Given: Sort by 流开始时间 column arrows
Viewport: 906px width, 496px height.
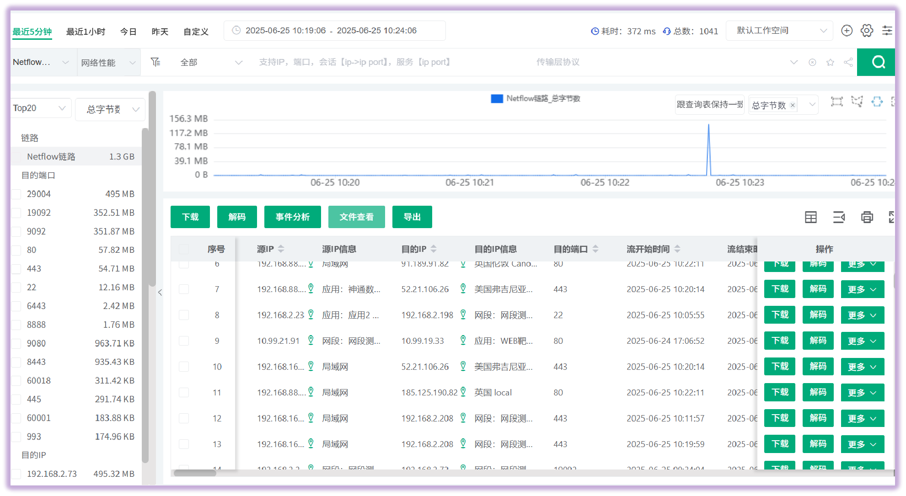Looking at the screenshot, I should [x=677, y=249].
